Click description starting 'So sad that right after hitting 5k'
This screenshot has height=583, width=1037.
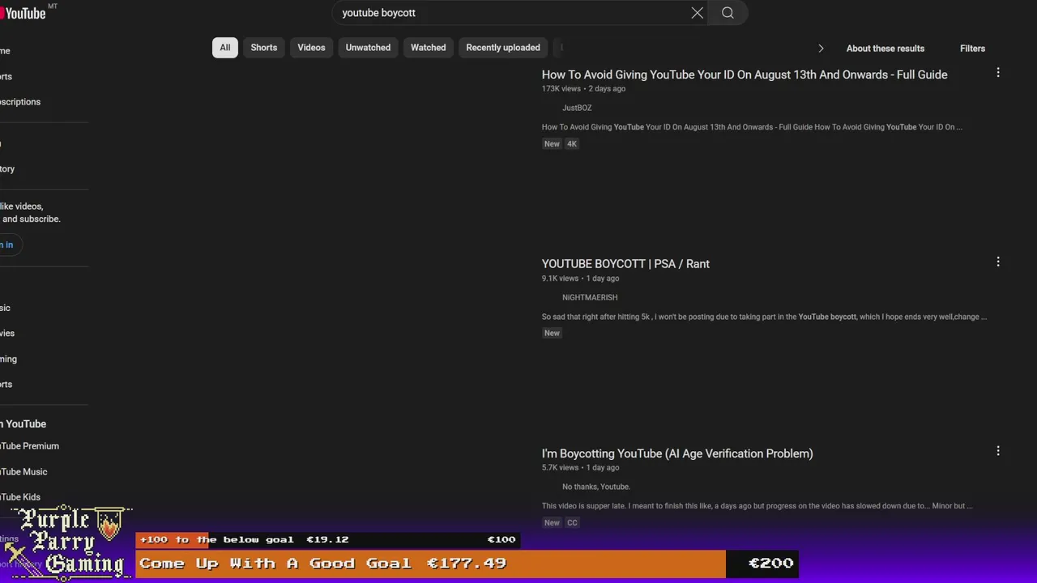764,317
